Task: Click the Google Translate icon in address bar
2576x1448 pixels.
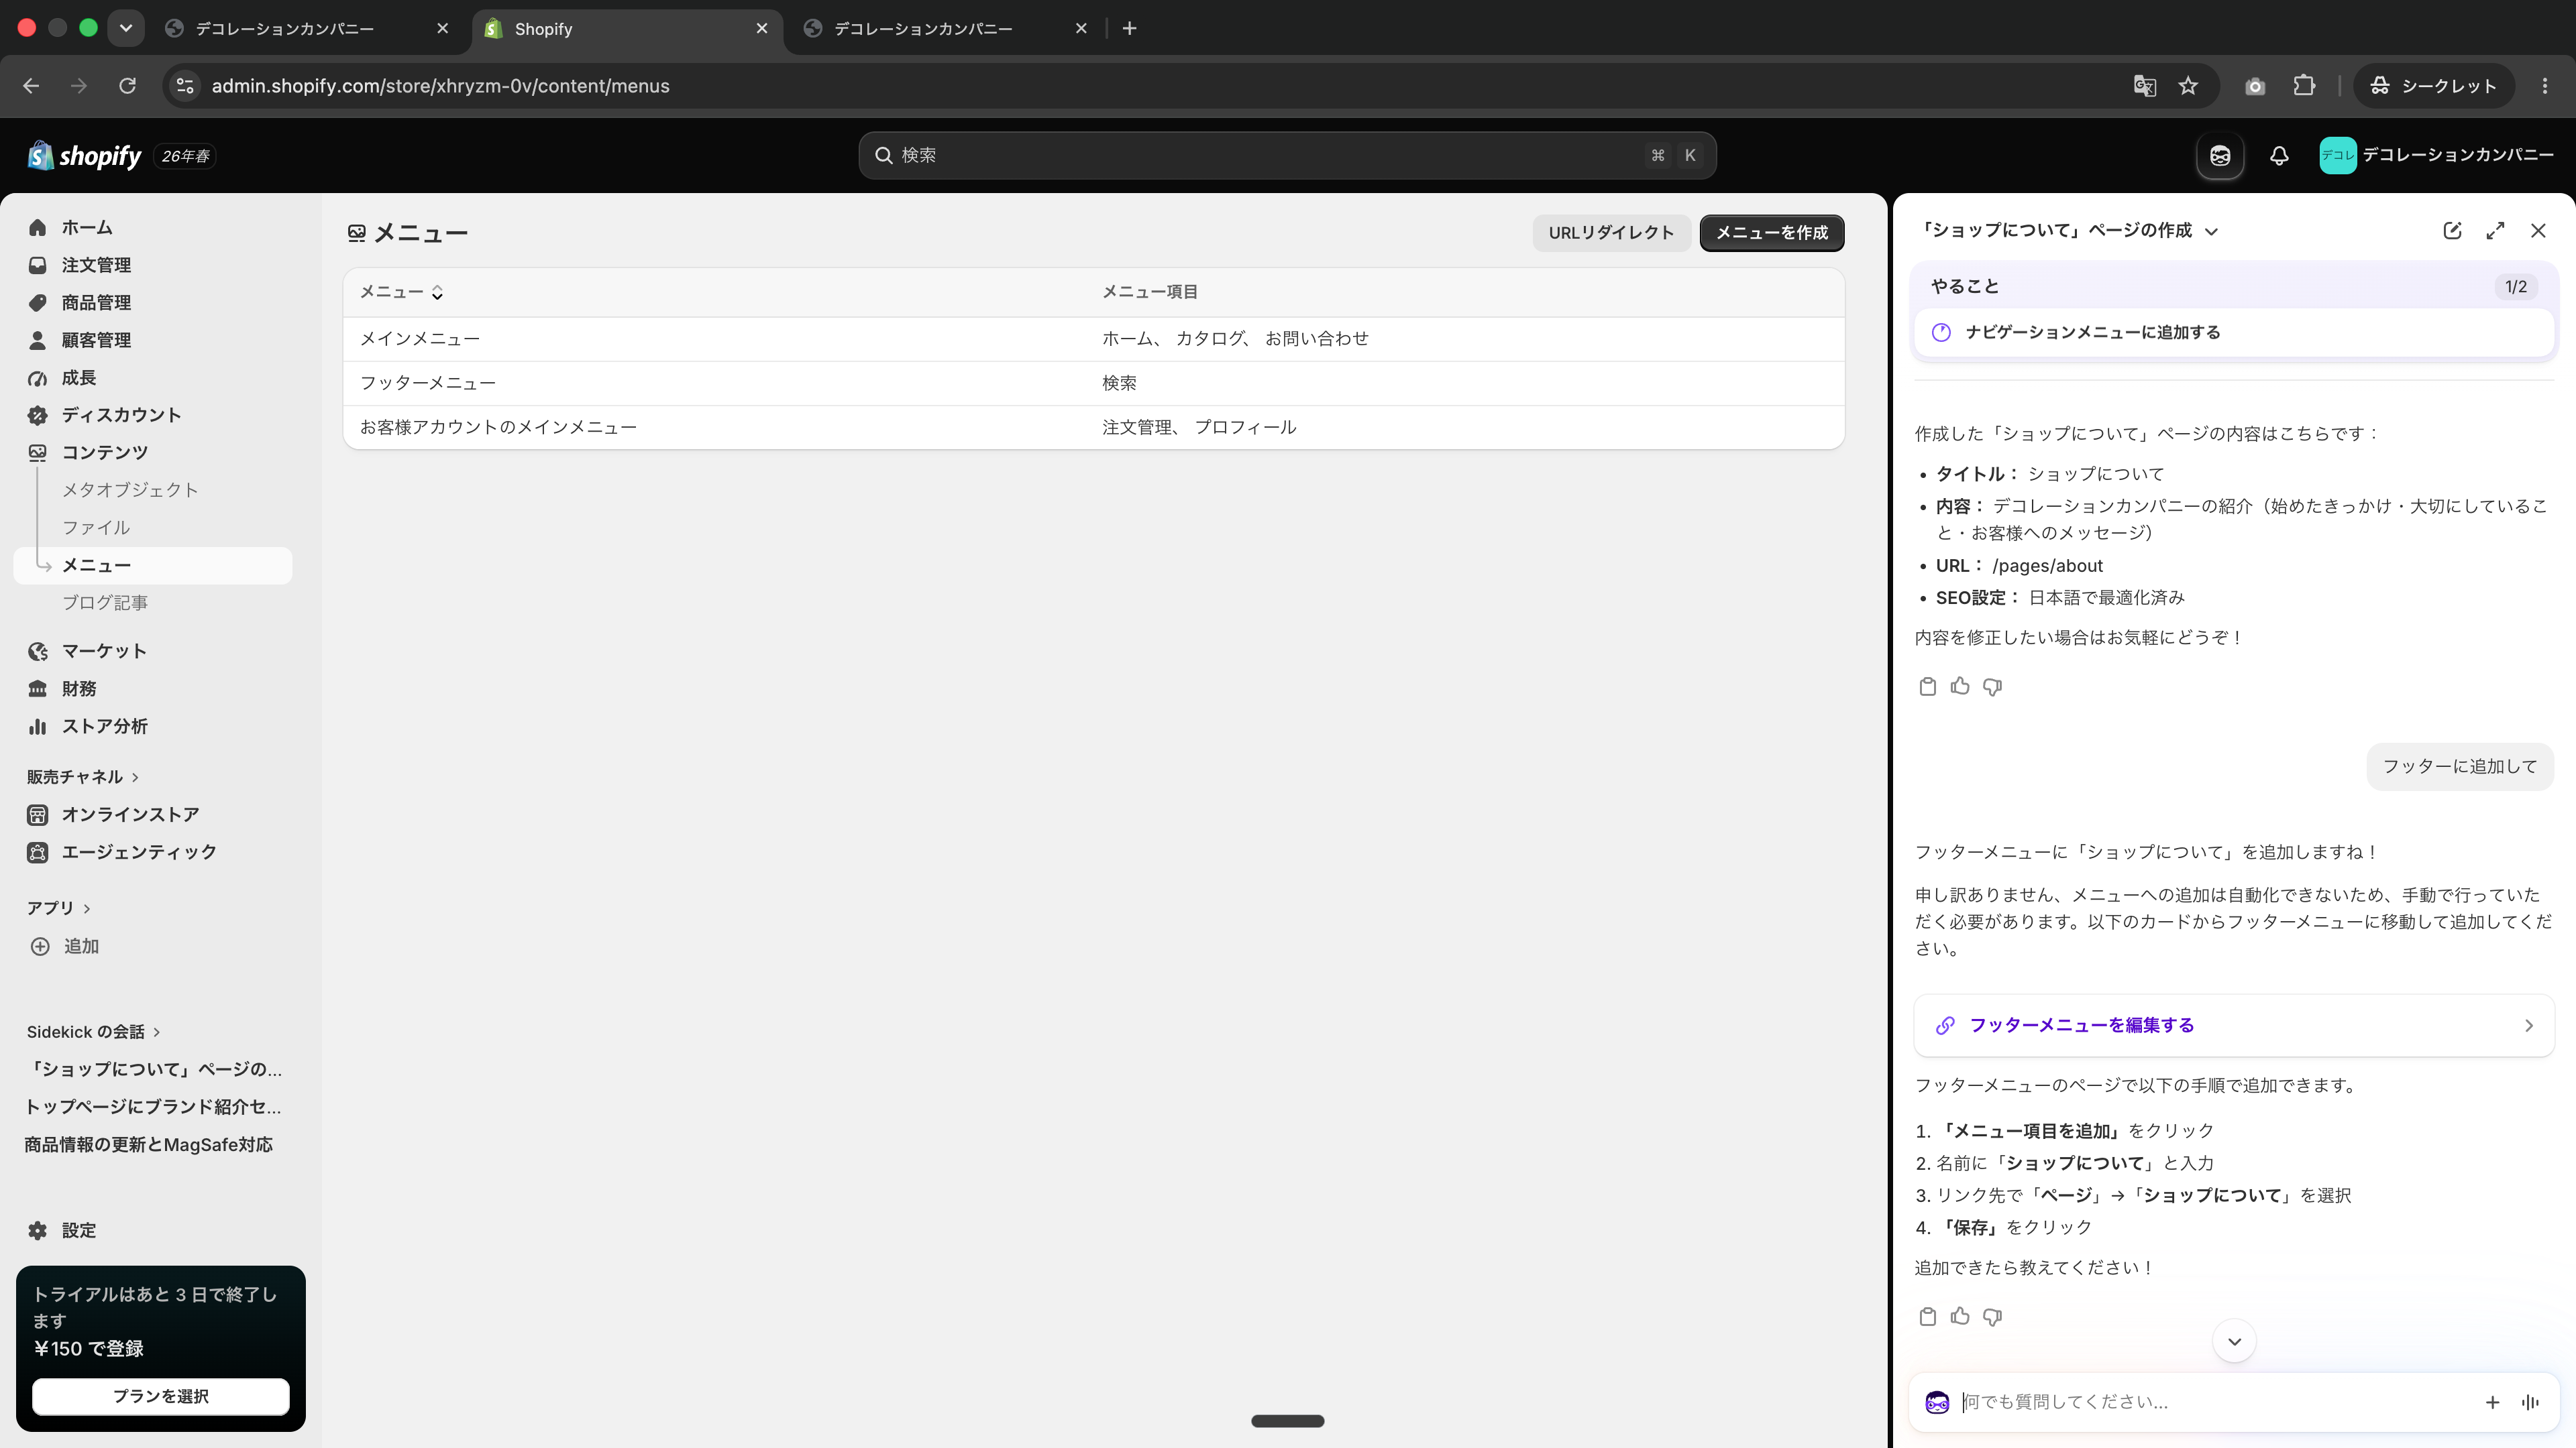Action: pos(2144,86)
